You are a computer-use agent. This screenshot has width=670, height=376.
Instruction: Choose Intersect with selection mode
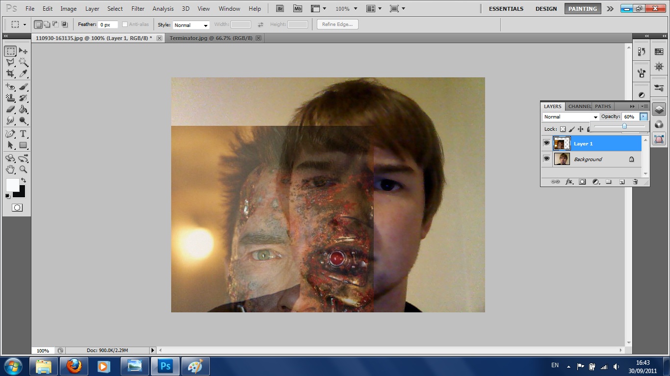coord(64,24)
